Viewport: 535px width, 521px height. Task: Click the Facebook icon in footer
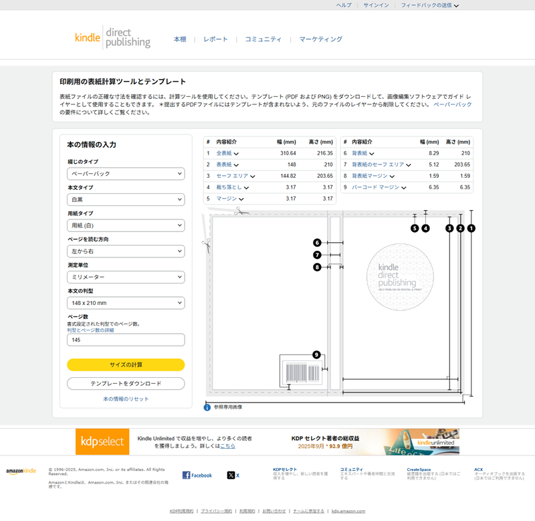(x=187, y=475)
